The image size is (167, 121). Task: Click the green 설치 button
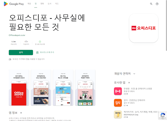pyautogui.click(x=21, y=52)
